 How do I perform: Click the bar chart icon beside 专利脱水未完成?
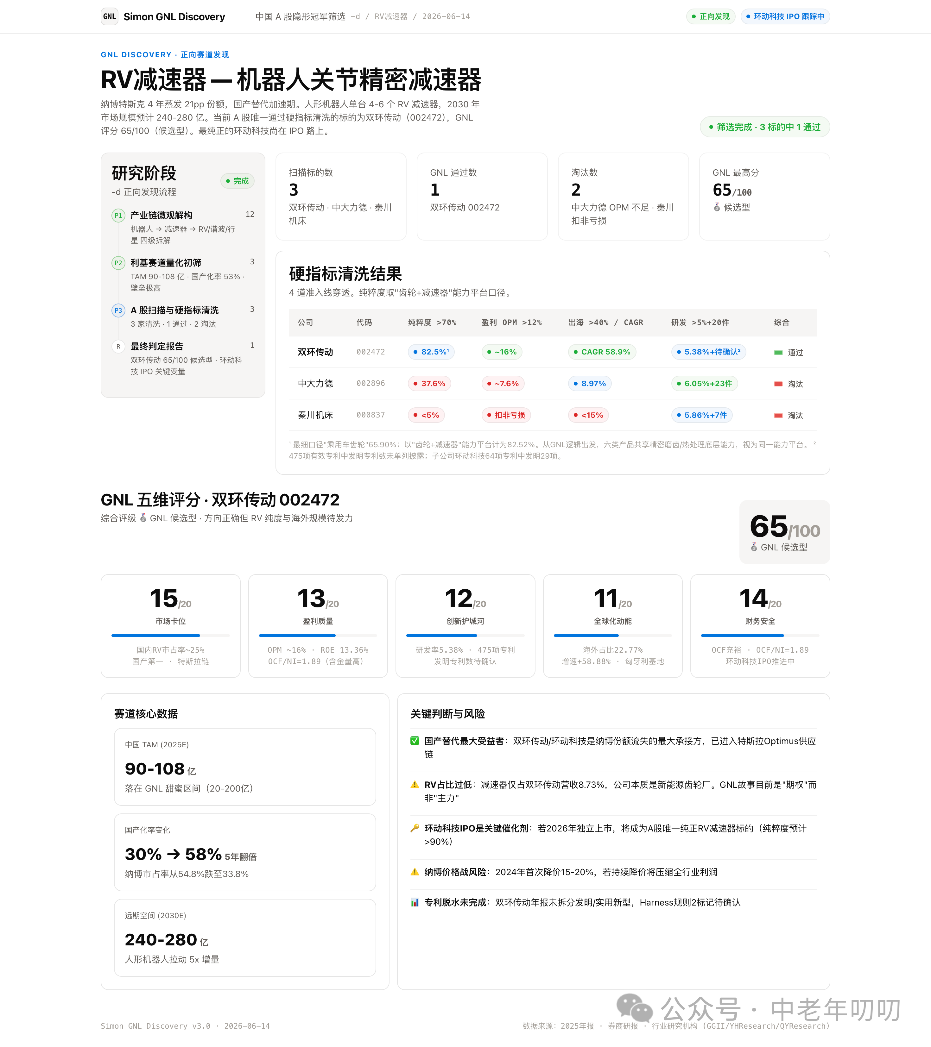pyautogui.click(x=415, y=903)
